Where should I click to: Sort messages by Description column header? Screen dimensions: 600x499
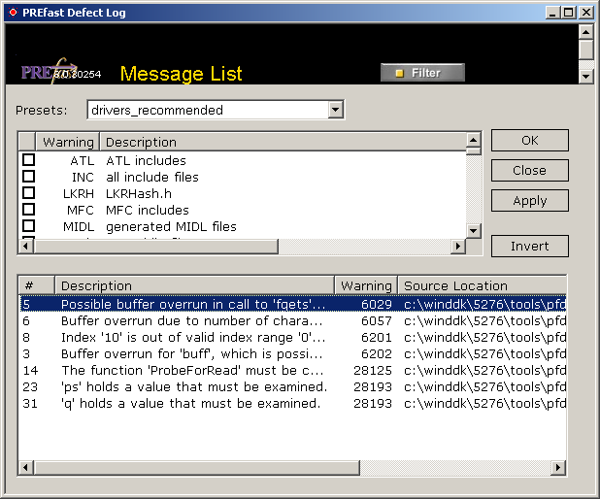[194, 285]
